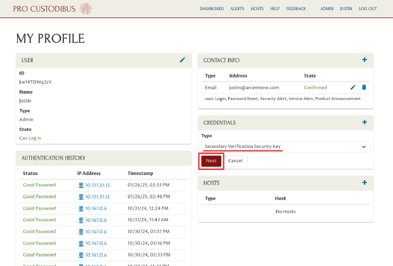This screenshot has width=393, height=266.
Task: Open Dashboard in the top navigation
Action: pyautogui.click(x=212, y=9)
